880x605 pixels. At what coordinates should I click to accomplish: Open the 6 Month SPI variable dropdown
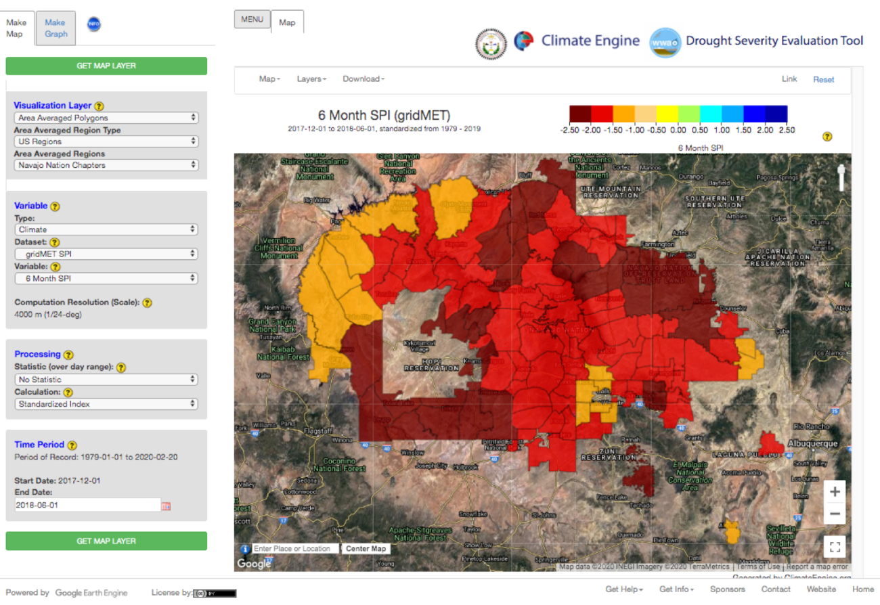106,278
